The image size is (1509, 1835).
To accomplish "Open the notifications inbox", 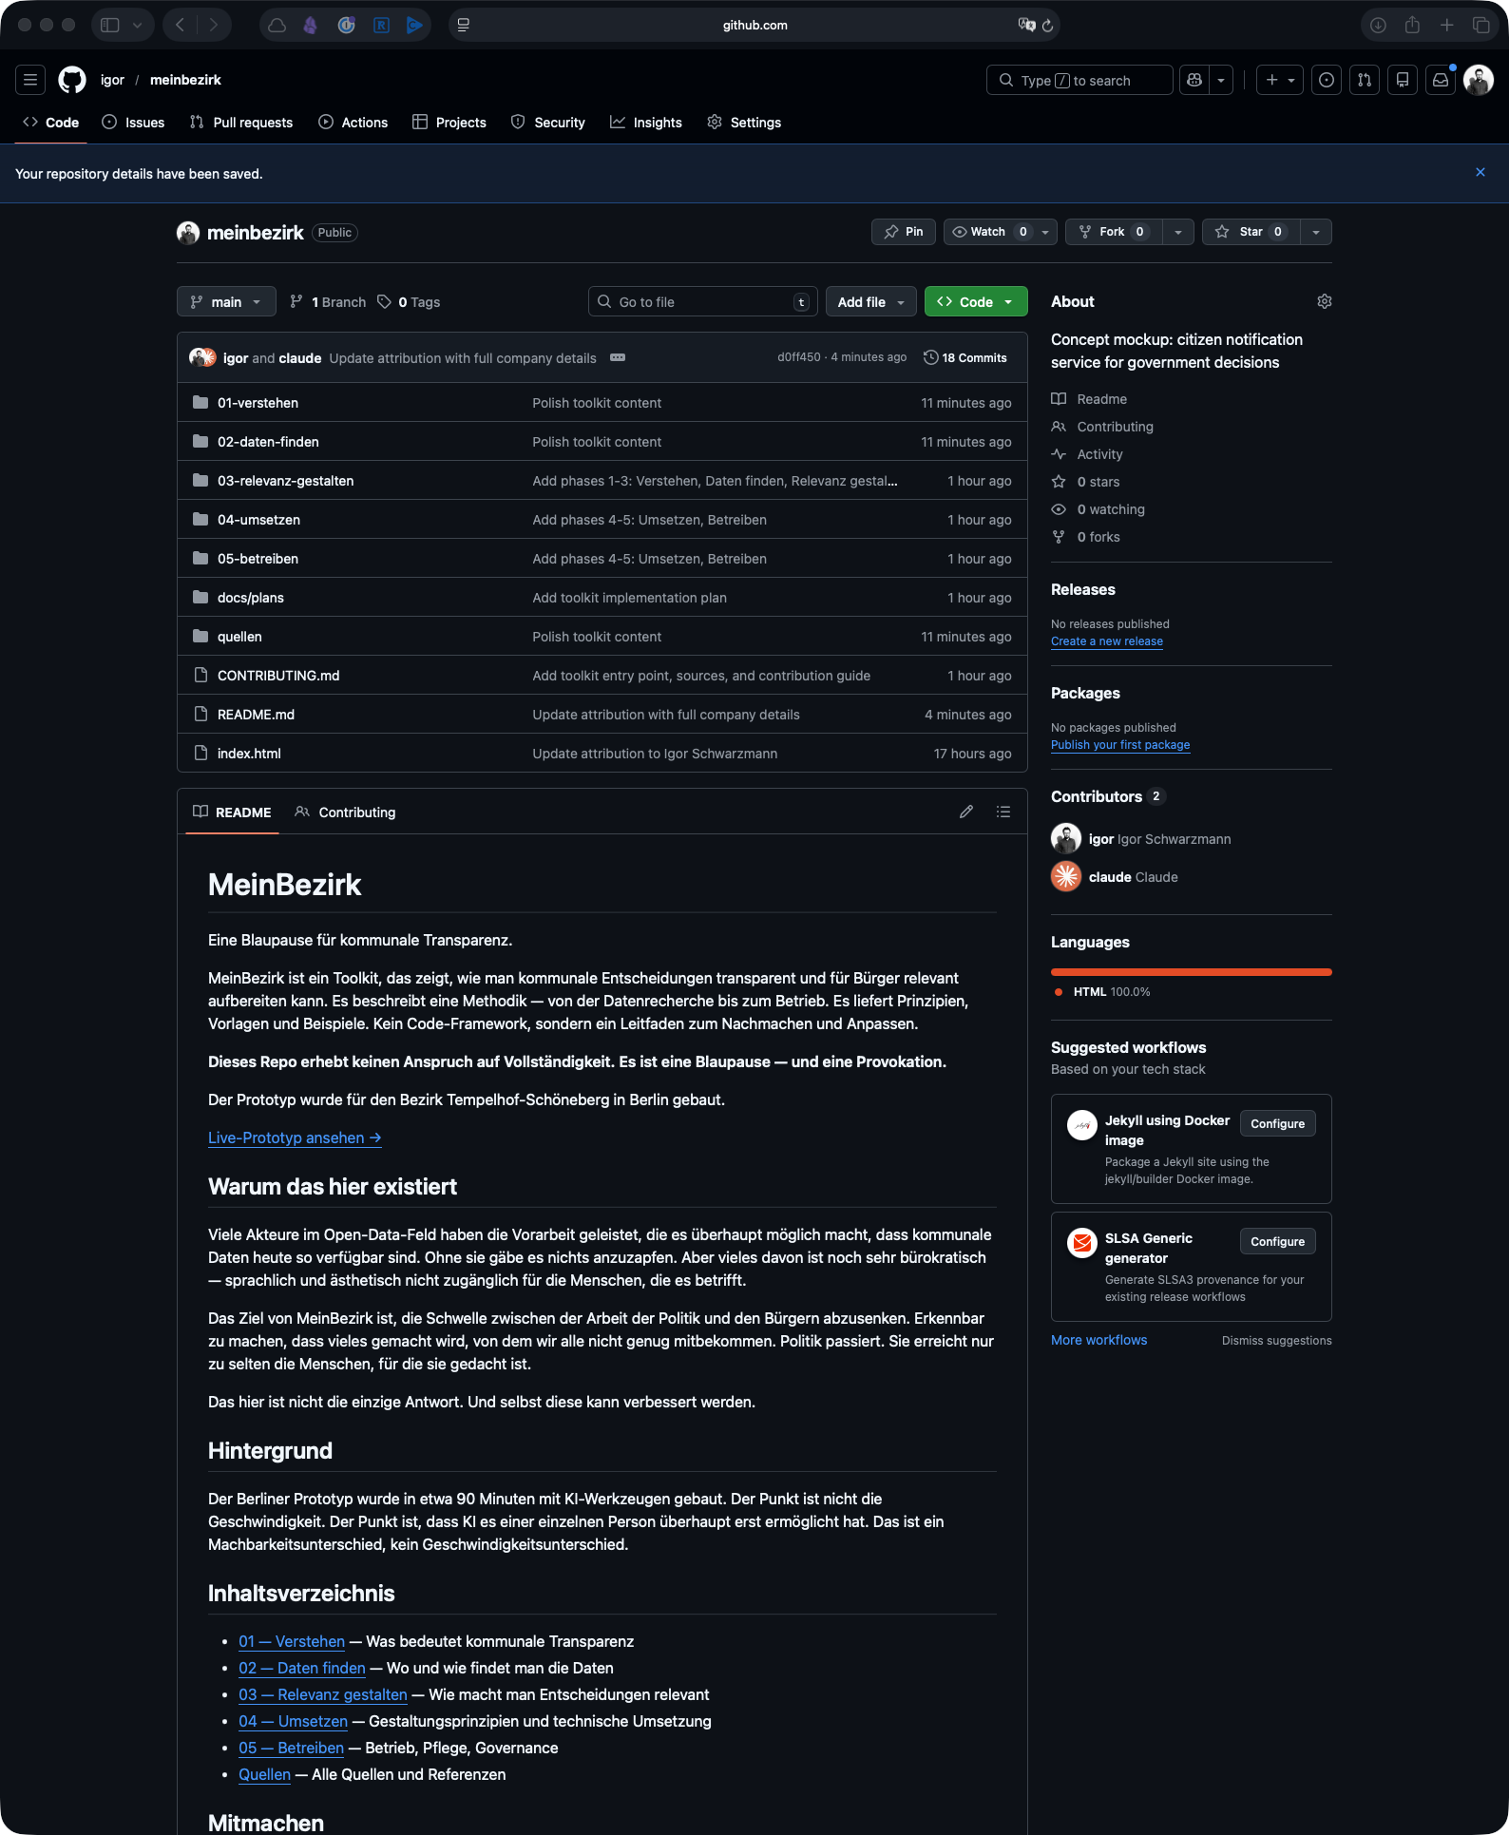I will click(1441, 80).
